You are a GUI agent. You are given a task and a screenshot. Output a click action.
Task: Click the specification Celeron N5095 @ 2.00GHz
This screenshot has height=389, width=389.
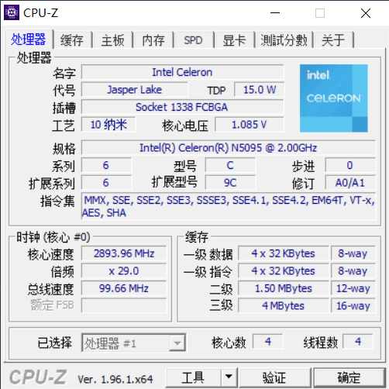[229, 148]
